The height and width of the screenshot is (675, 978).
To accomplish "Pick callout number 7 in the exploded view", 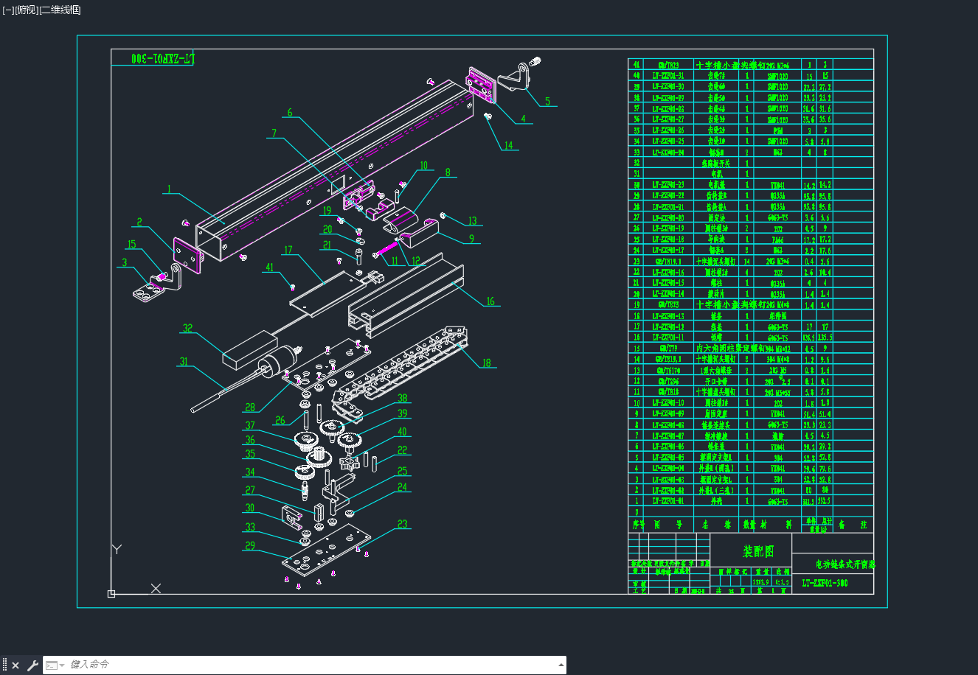I will click(x=274, y=133).
